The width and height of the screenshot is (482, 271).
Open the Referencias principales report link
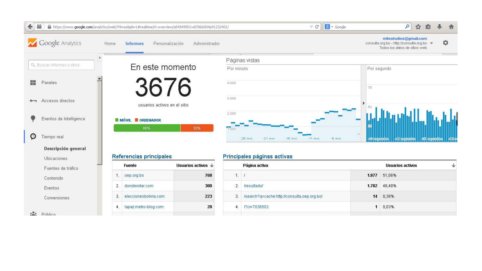pyautogui.click(x=142, y=156)
